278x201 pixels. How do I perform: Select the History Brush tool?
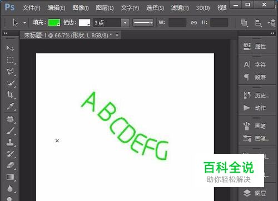10,154
